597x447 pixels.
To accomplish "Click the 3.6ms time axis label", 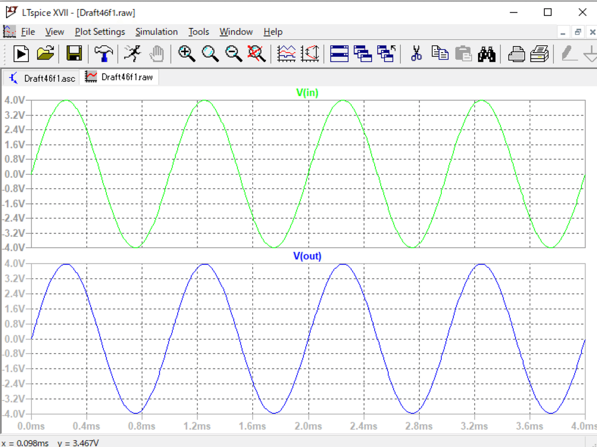I will (x=530, y=426).
